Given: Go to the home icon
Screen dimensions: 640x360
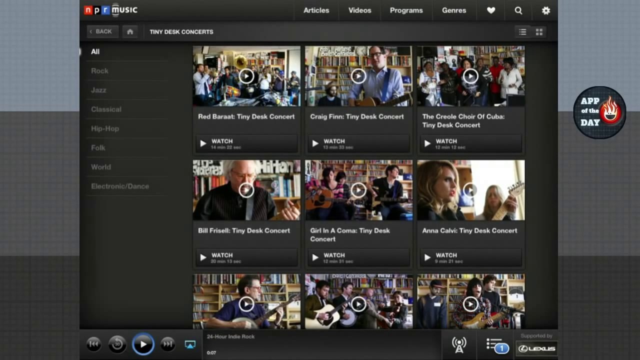Looking at the screenshot, I should point(130,31).
